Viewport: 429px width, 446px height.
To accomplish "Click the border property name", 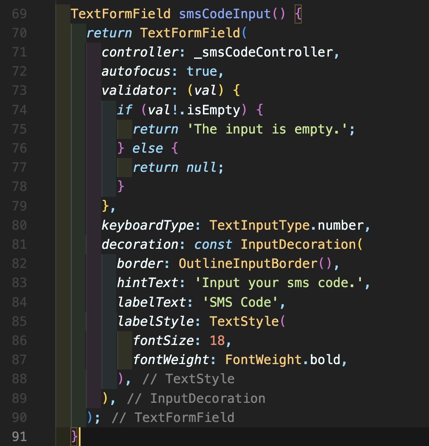I will pos(140,264).
